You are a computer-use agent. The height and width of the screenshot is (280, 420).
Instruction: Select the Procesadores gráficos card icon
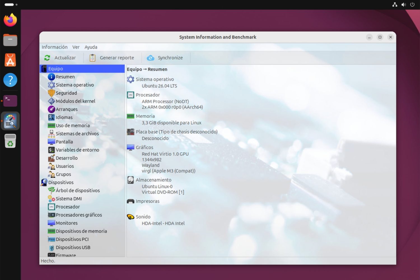tap(51, 215)
